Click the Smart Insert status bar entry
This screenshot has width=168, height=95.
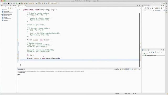point(127,94)
